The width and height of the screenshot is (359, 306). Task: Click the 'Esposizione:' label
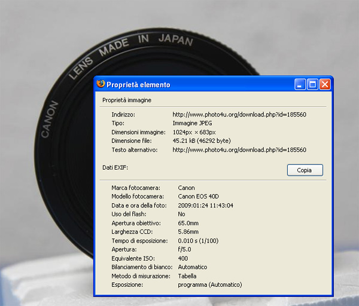127,285
